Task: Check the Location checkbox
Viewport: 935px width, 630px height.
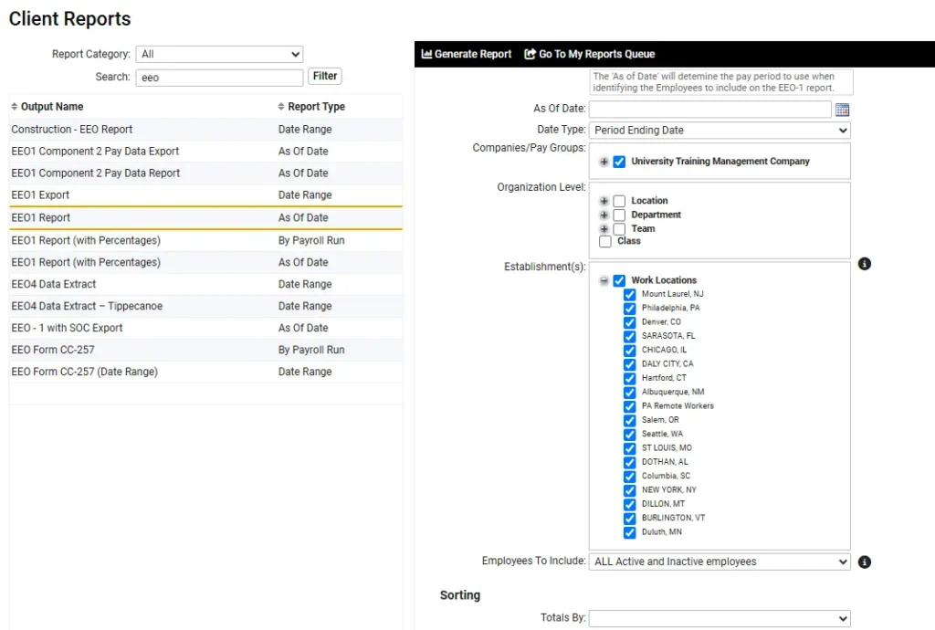Action: 619,201
